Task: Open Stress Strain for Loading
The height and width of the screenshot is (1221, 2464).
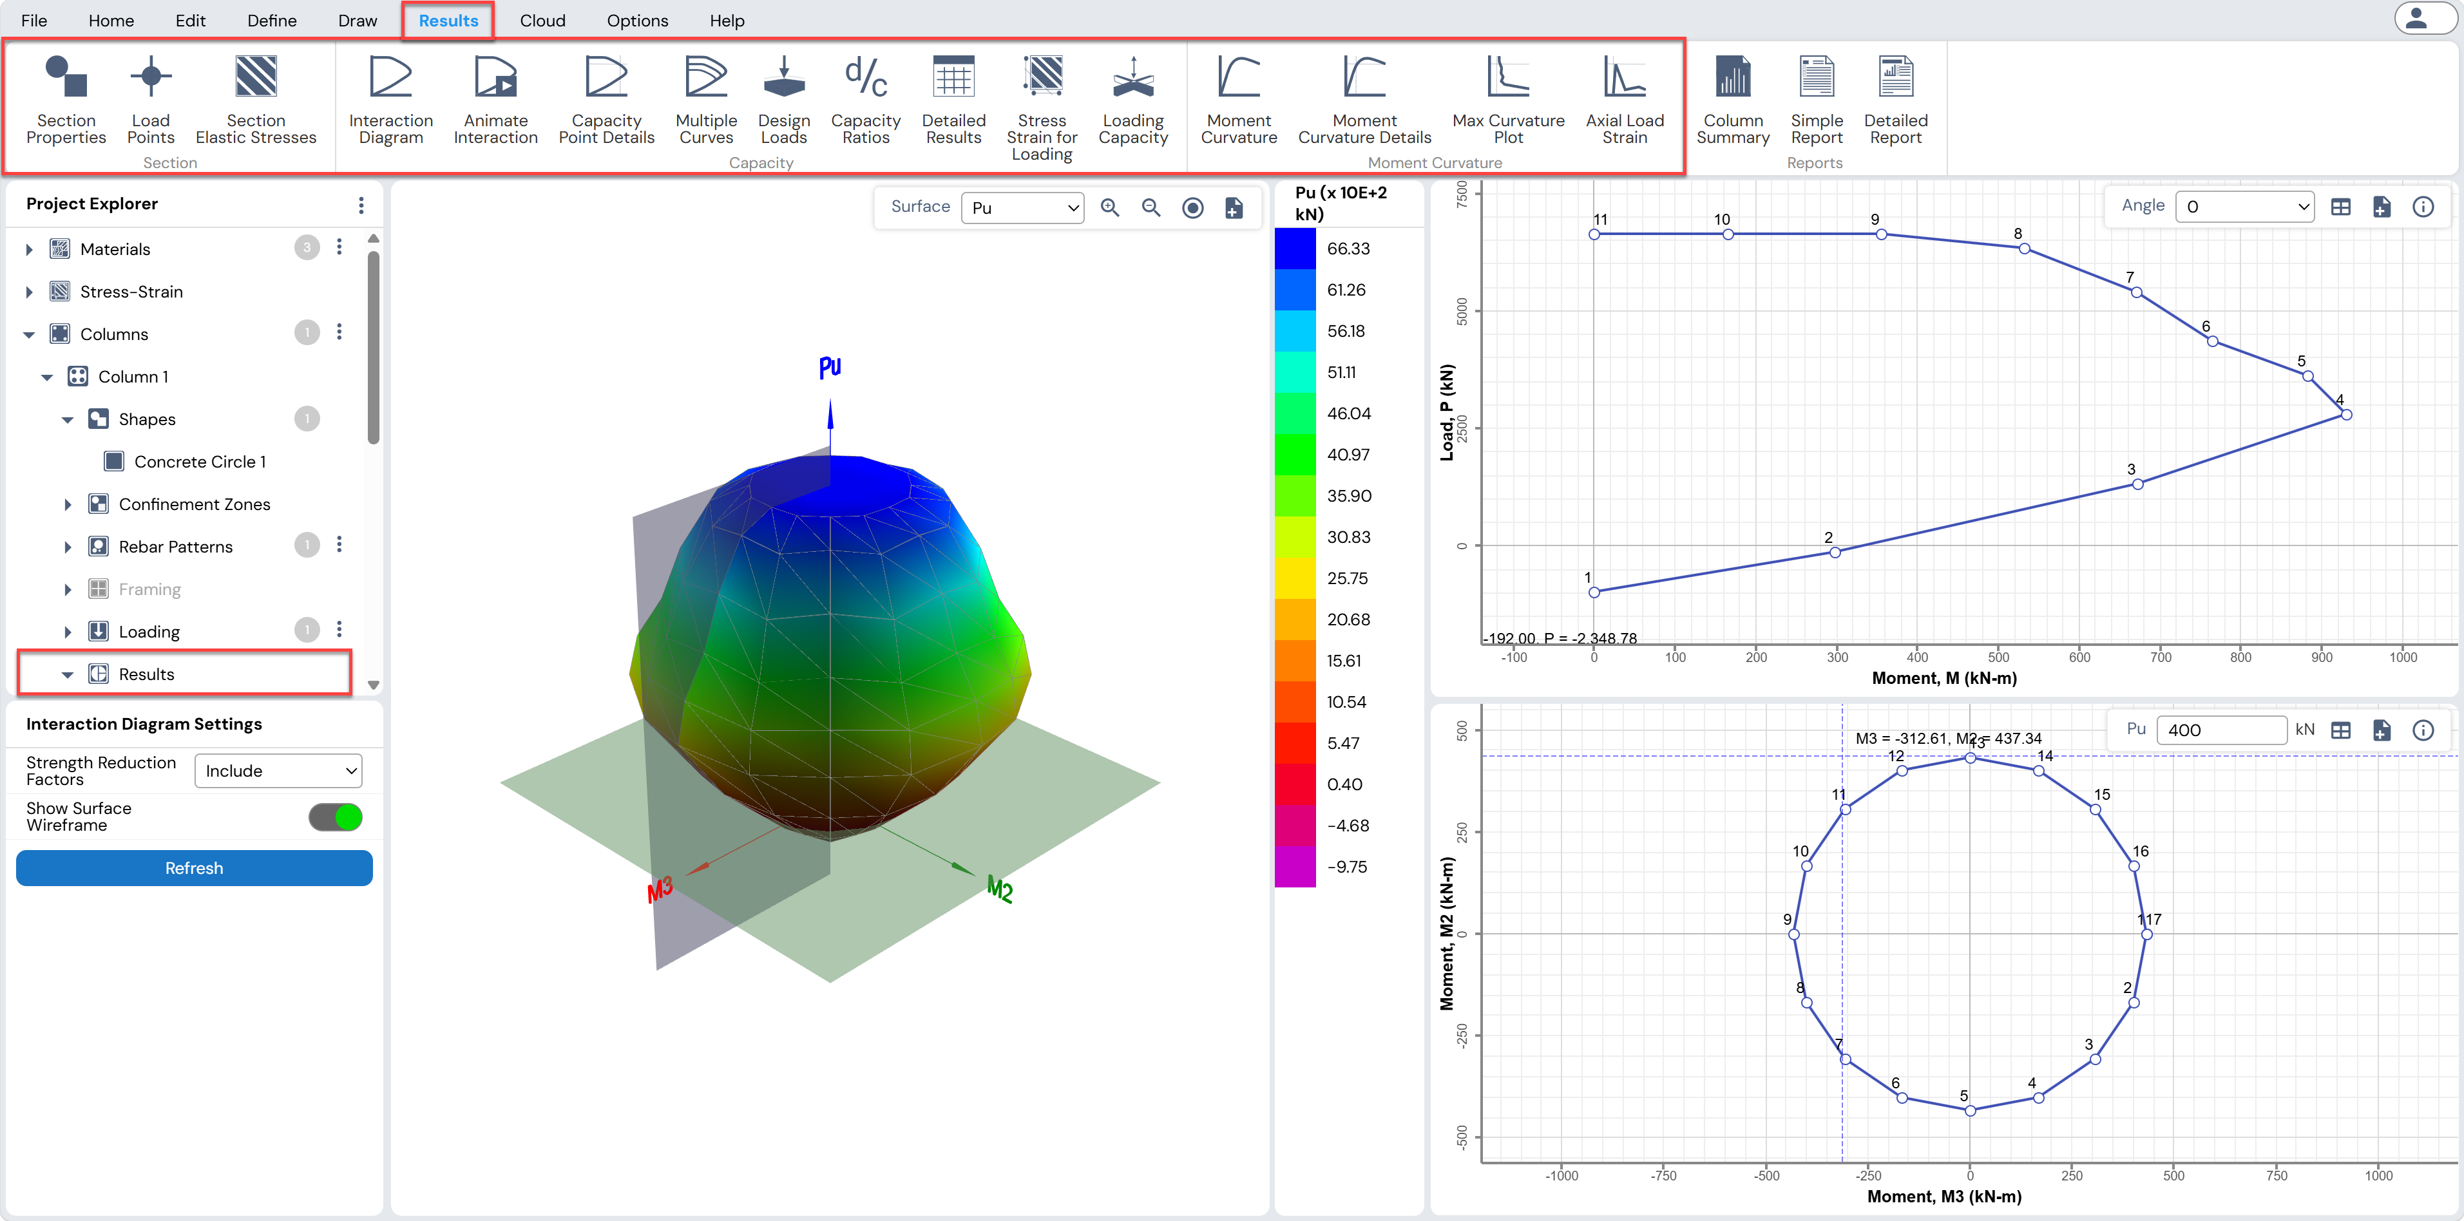Action: pos(1042,107)
